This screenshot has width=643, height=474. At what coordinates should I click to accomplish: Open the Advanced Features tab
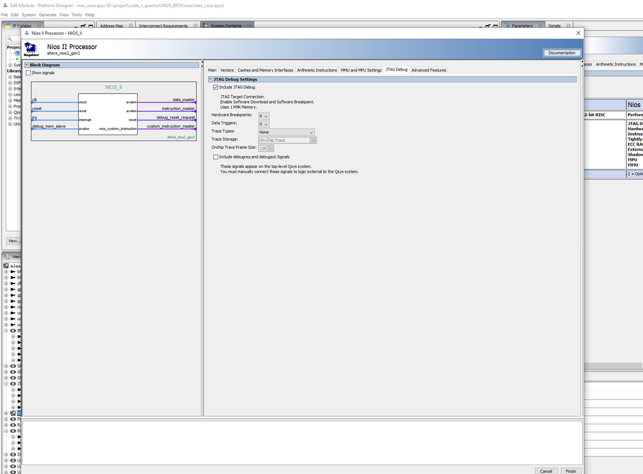point(428,70)
